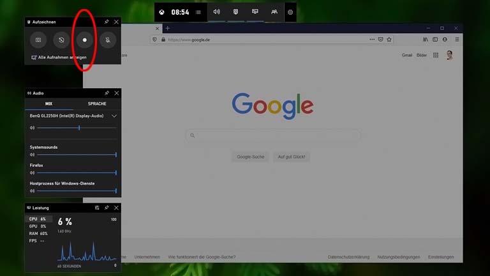This screenshot has width=490, height=276.
Task: Expand the BenQ audio output device dropdown
Action: [x=114, y=116]
